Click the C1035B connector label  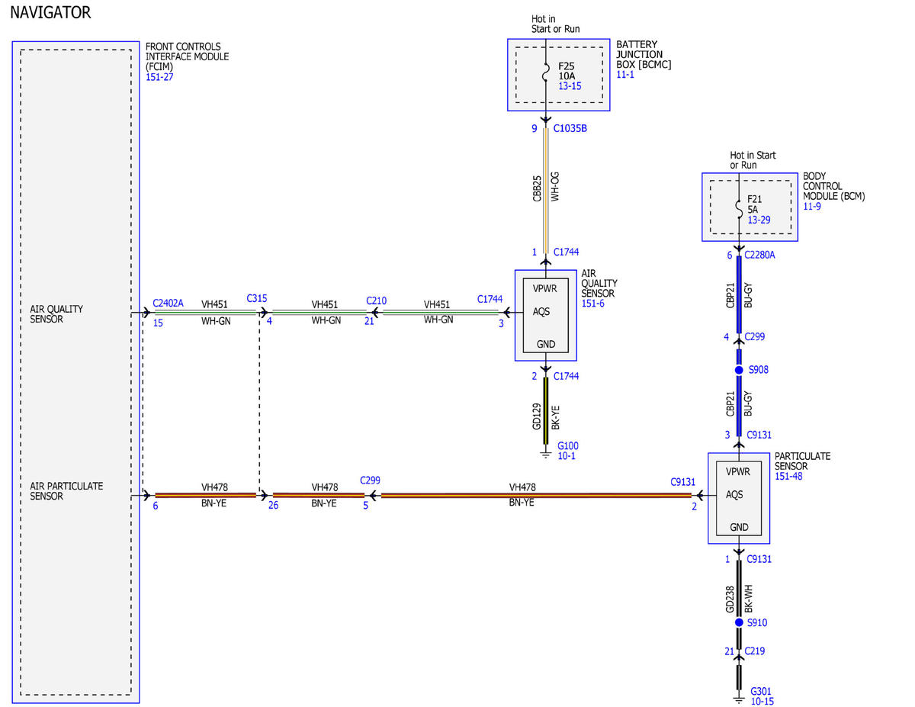570,128
